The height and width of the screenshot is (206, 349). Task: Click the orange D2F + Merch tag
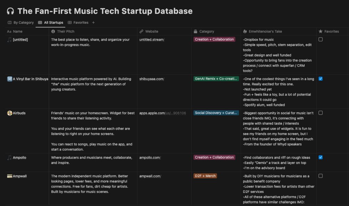205,176
